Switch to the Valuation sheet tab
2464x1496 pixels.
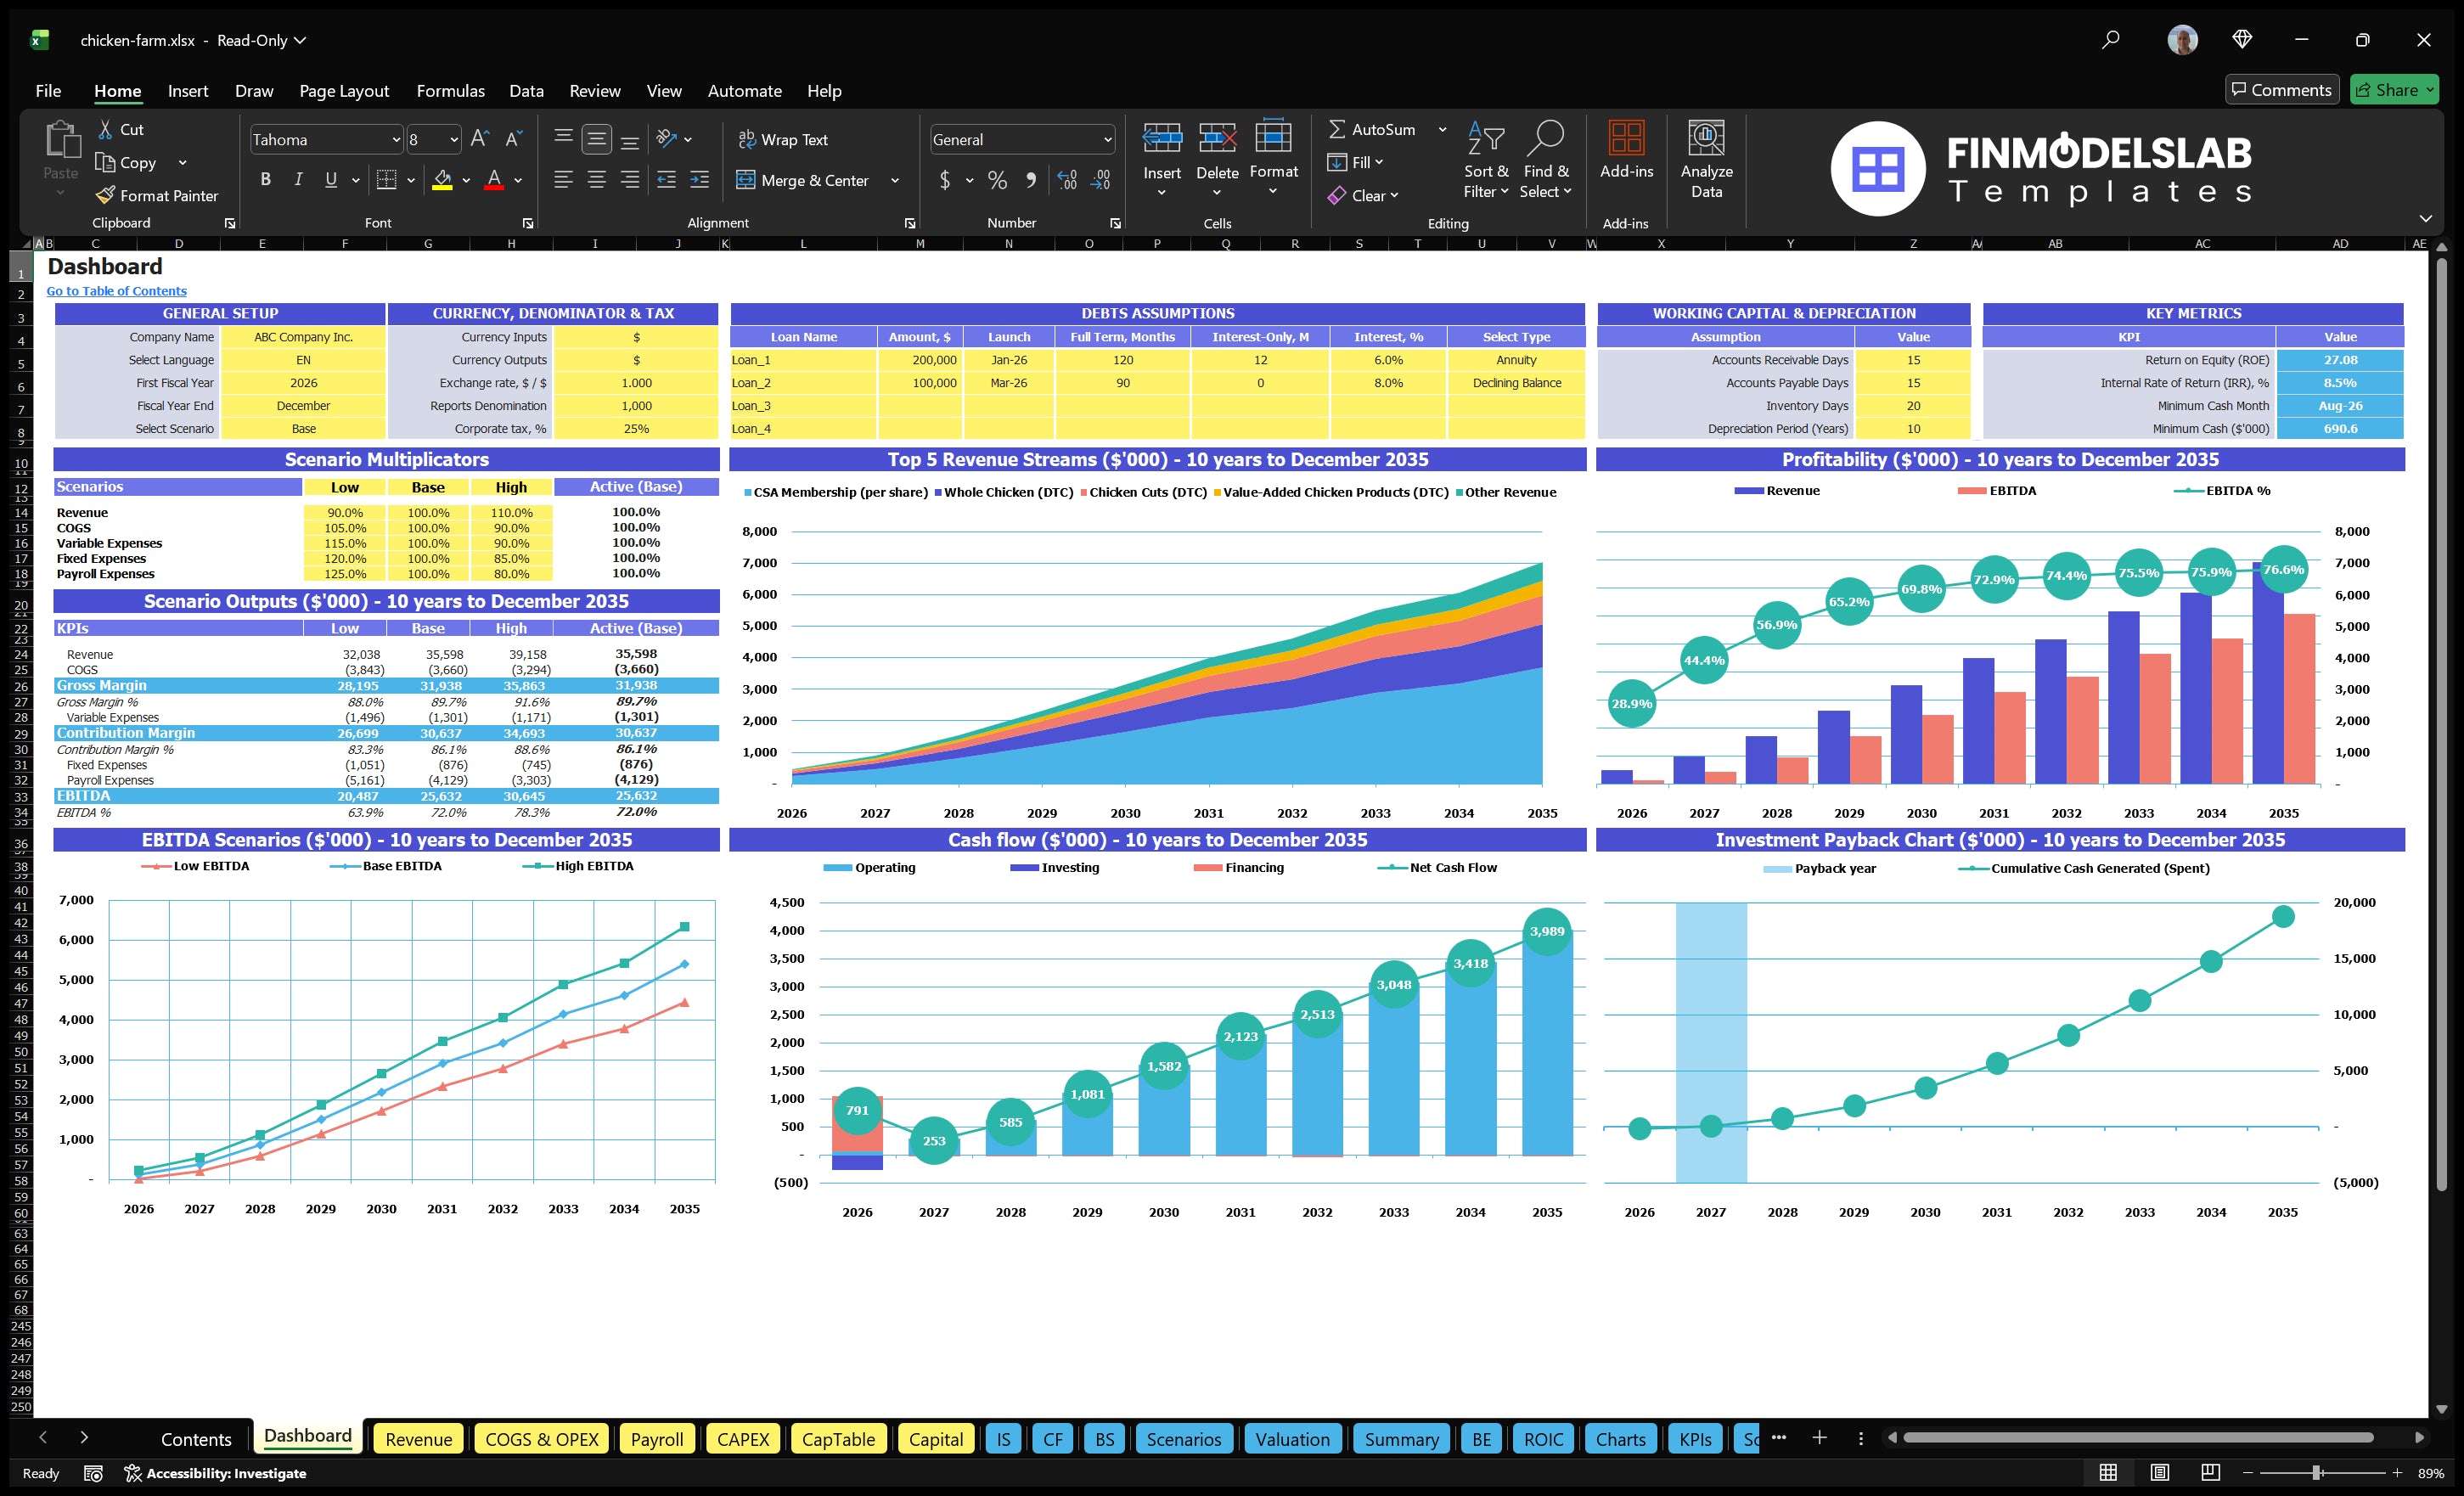click(x=1292, y=1439)
